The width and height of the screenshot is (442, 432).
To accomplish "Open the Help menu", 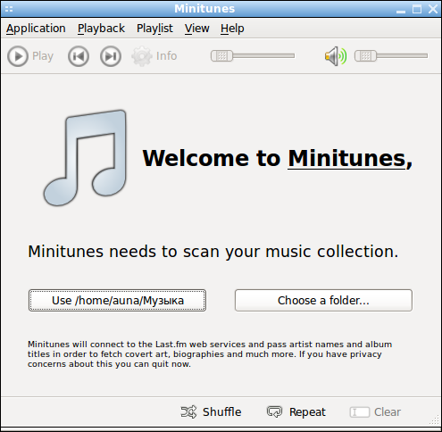I will [232, 29].
